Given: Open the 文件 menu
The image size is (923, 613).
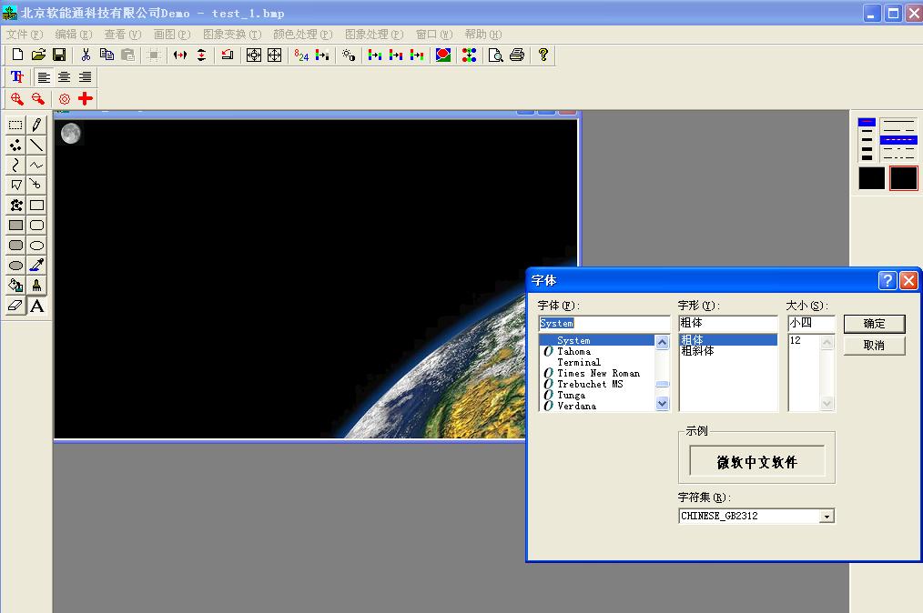Looking at the screenshot, I should 24,35.
